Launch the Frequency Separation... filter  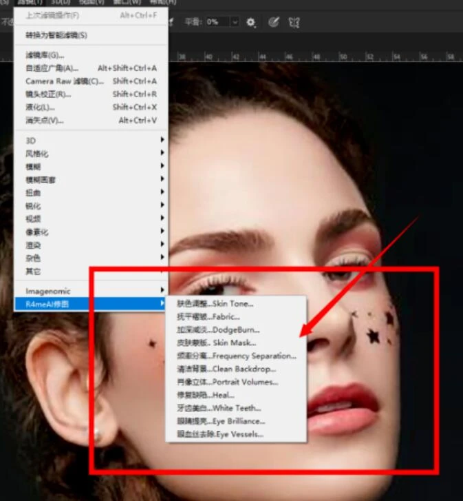point(237,356)
